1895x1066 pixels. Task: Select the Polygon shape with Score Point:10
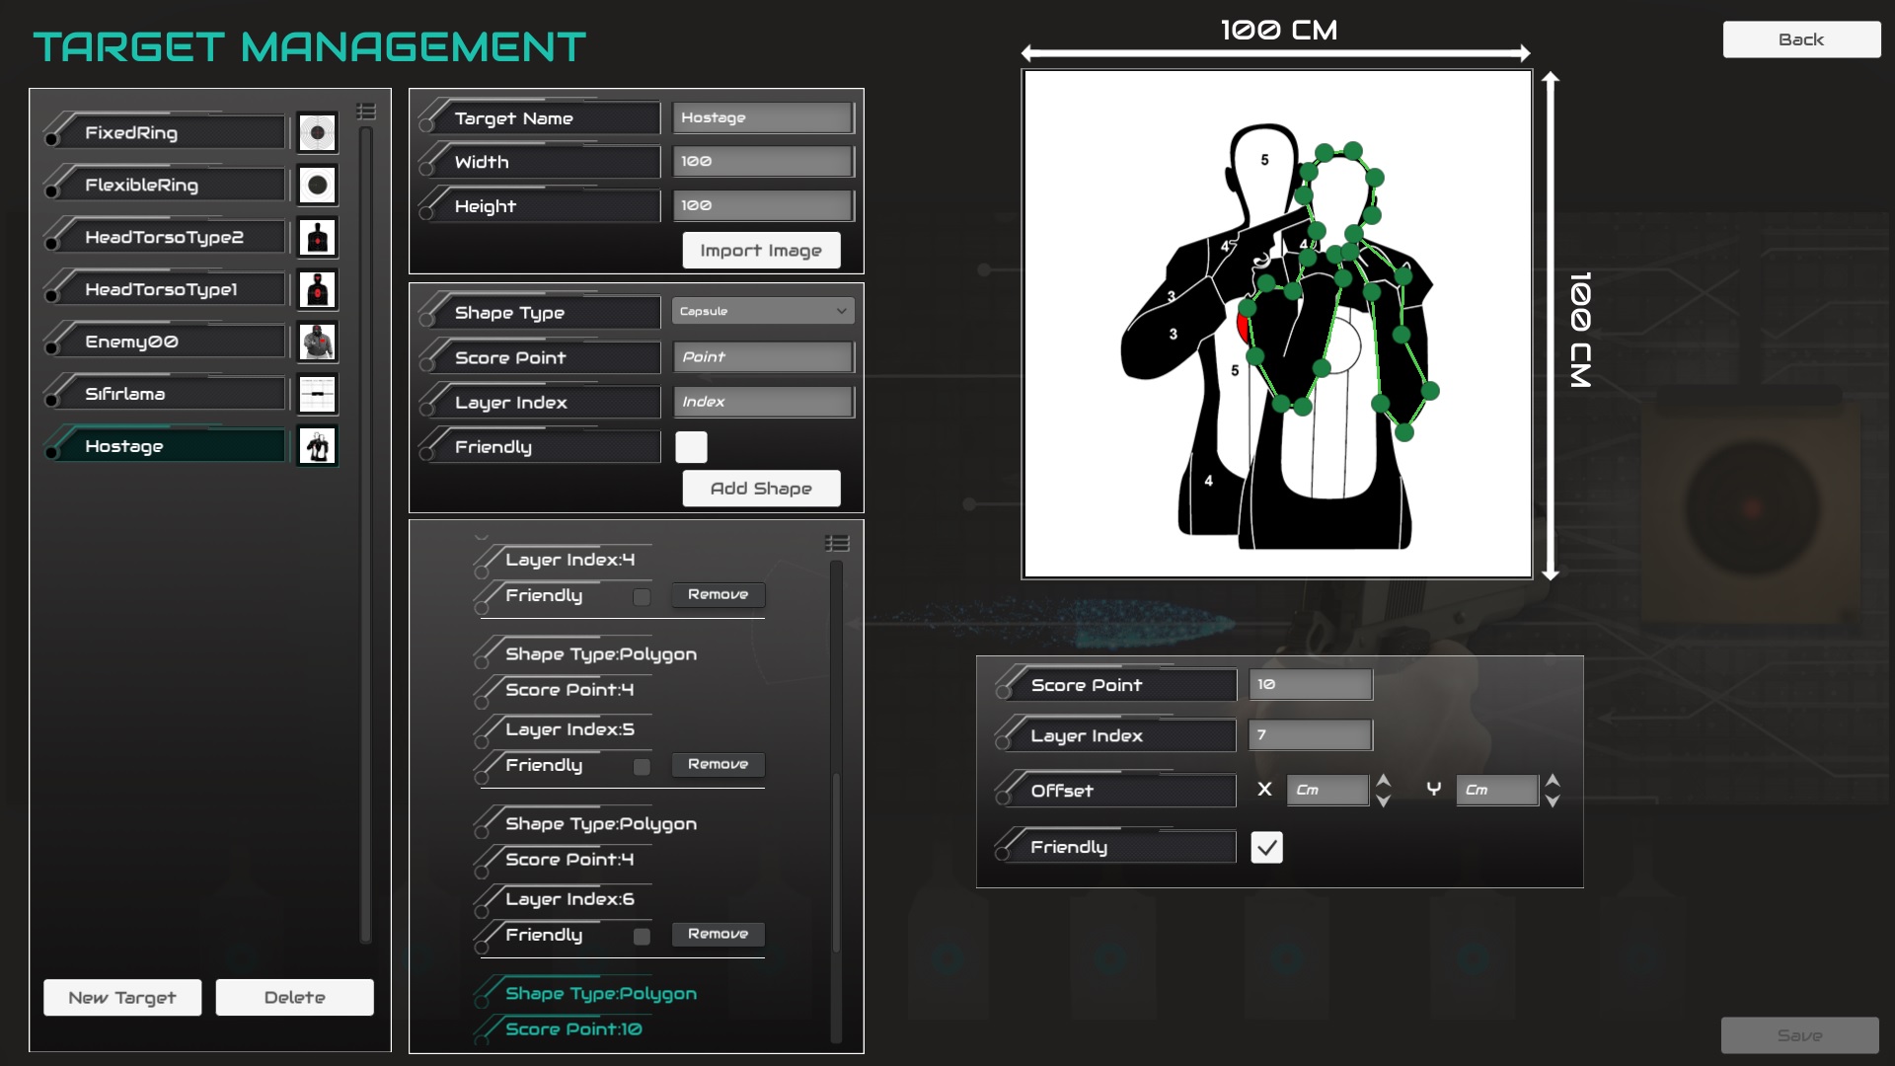click(x=600, y=994)
